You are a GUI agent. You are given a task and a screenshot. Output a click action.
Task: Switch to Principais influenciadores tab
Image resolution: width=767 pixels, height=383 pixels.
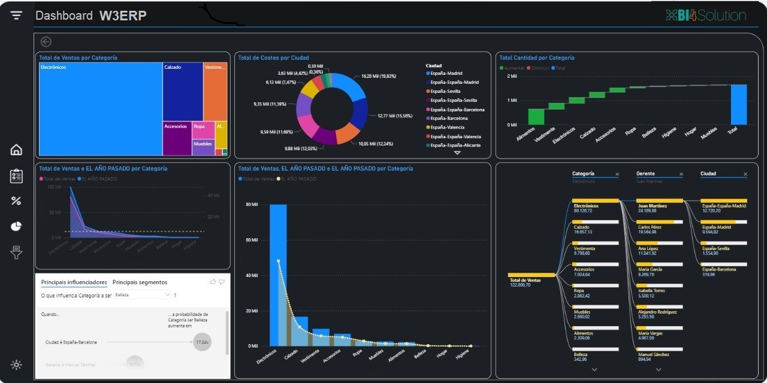74,282
